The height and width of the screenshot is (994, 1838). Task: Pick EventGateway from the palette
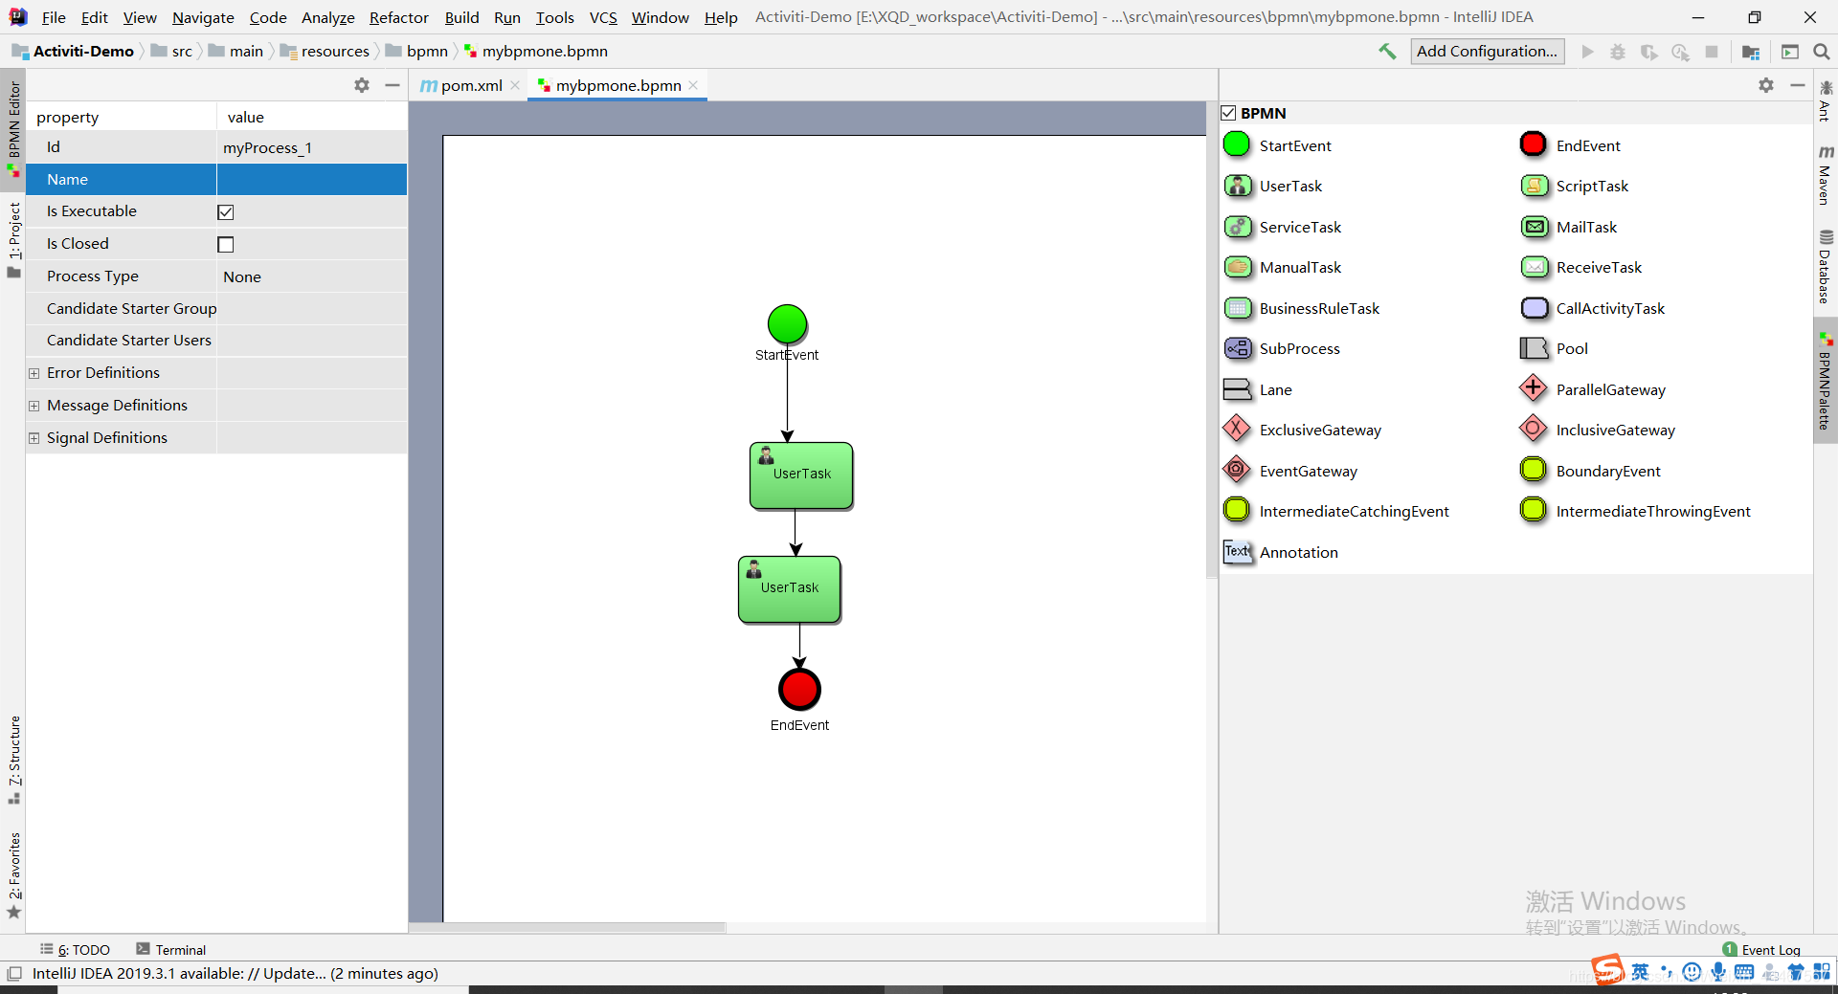click(1290, 471)
